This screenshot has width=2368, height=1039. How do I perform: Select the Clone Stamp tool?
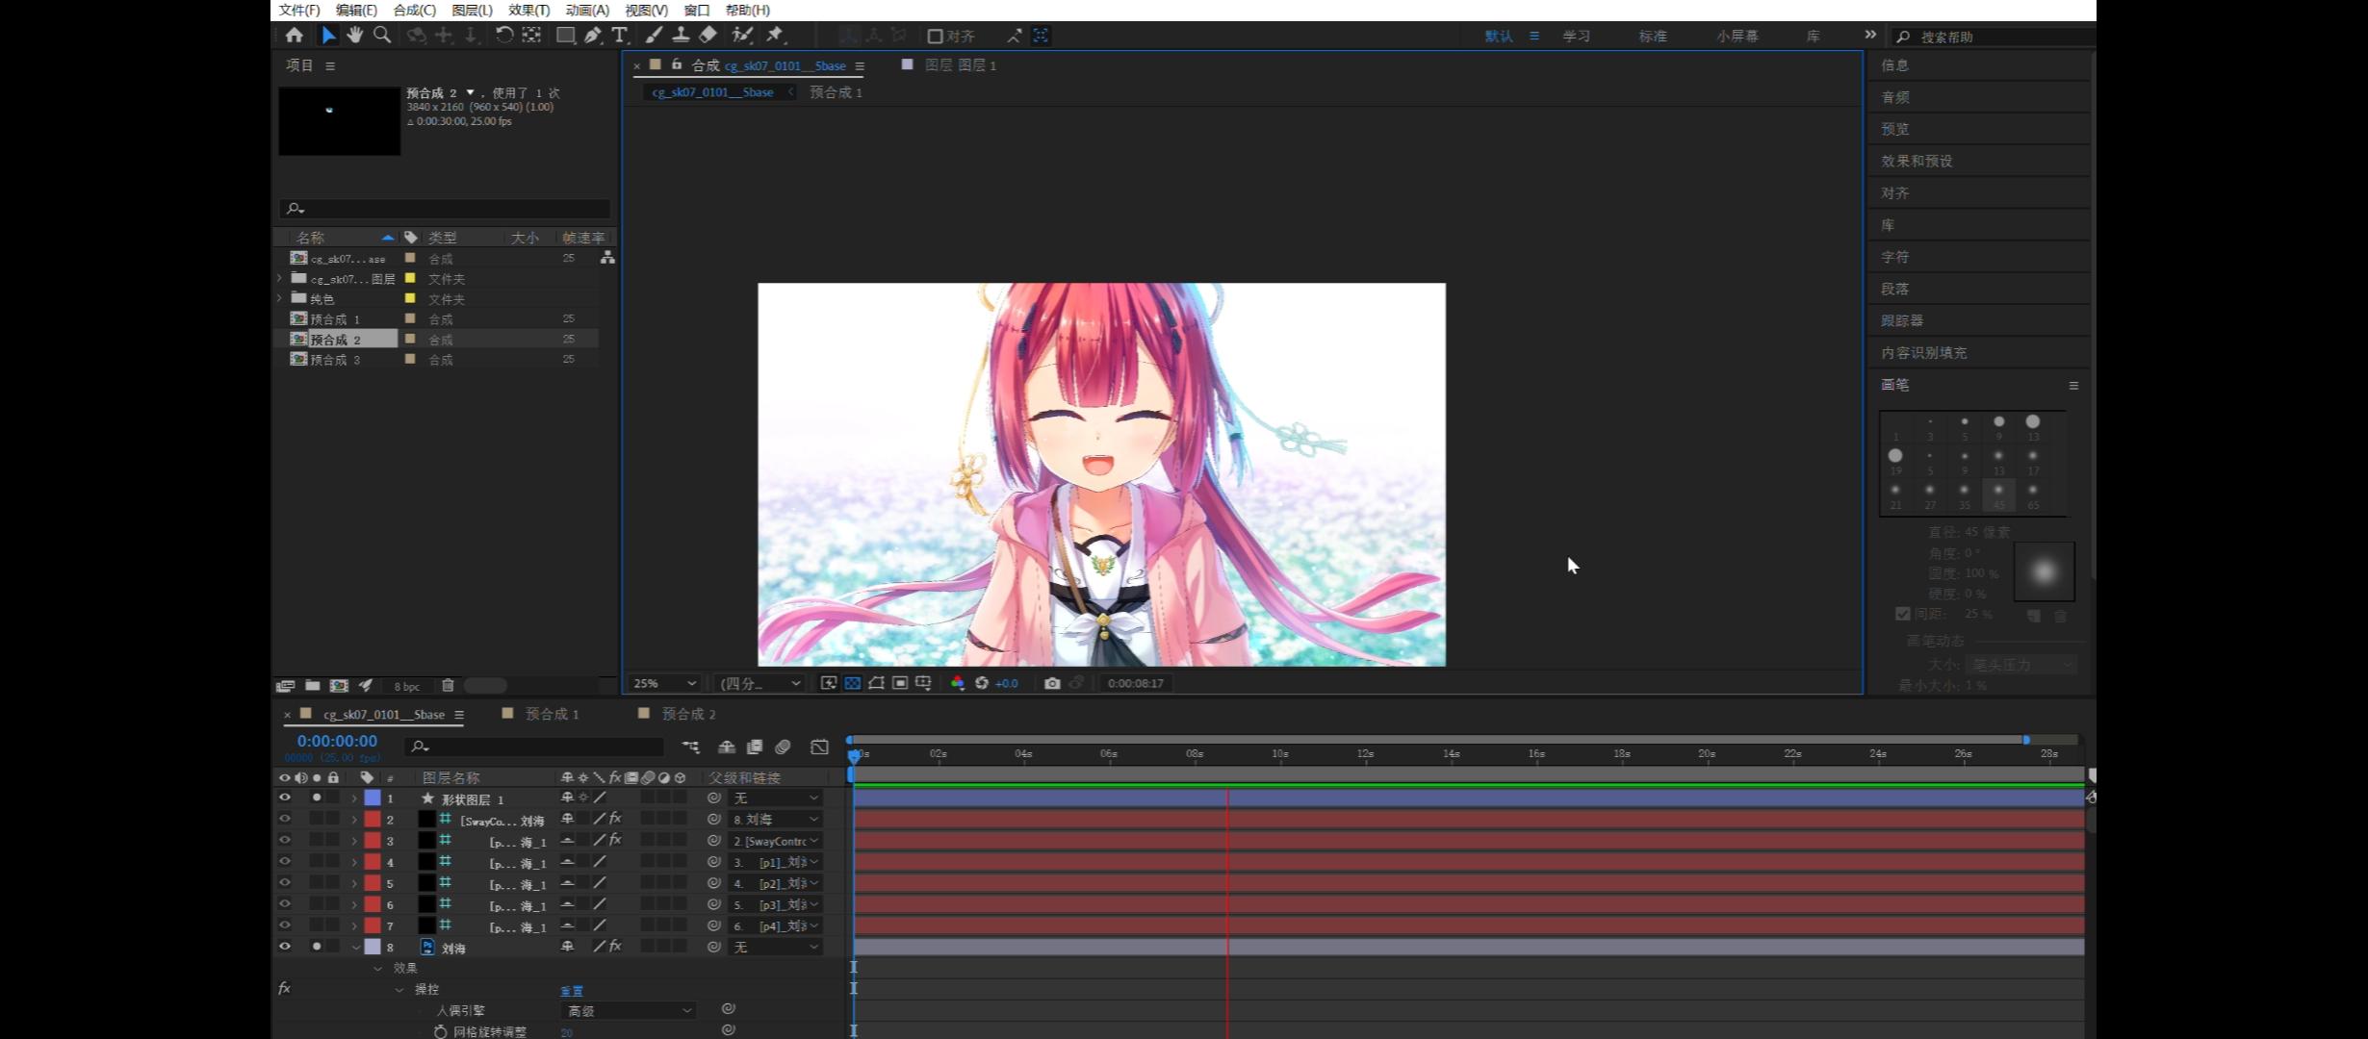click(x=681, y=36)
